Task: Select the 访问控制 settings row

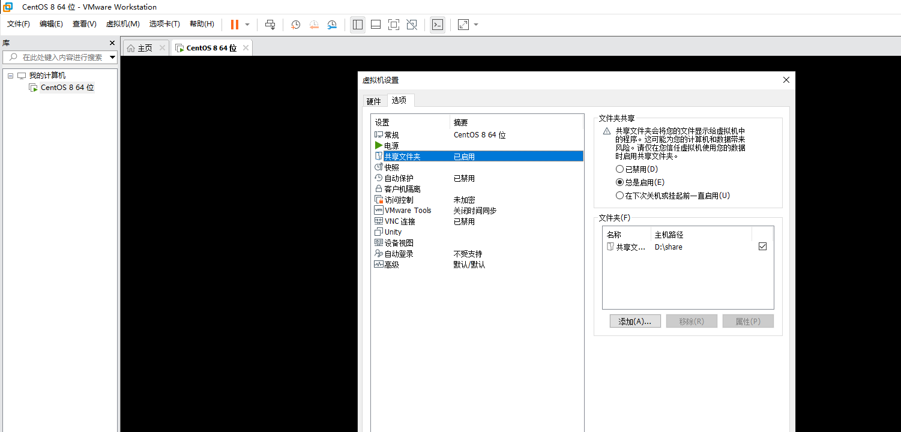Action: click(477, 200)
